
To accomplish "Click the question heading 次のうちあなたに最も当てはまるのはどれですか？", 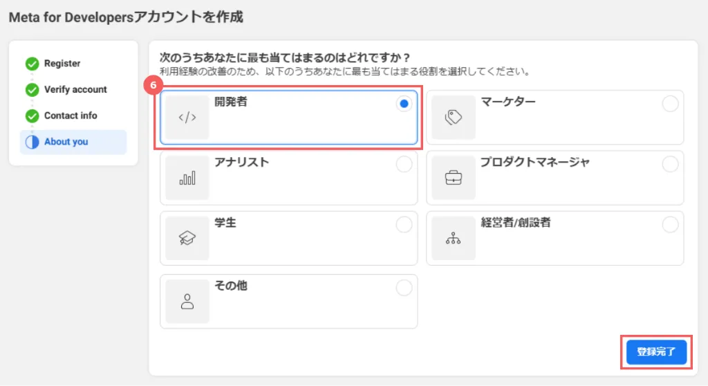I will tap(286, 58).
